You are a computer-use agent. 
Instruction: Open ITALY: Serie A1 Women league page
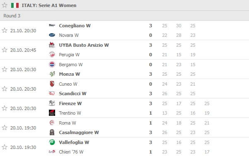pyautogui.click(x=49, y=5)
